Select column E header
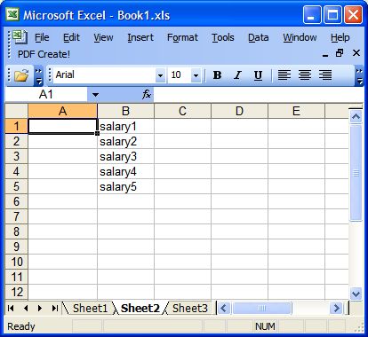Image resolution: width=368 pixels, height=337 pixels. pyautogui.click(x=296, y=111)
